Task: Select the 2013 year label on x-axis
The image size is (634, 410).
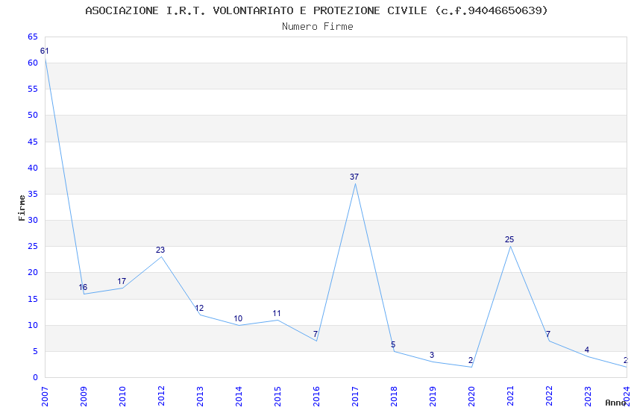Action: click(200, 397)
